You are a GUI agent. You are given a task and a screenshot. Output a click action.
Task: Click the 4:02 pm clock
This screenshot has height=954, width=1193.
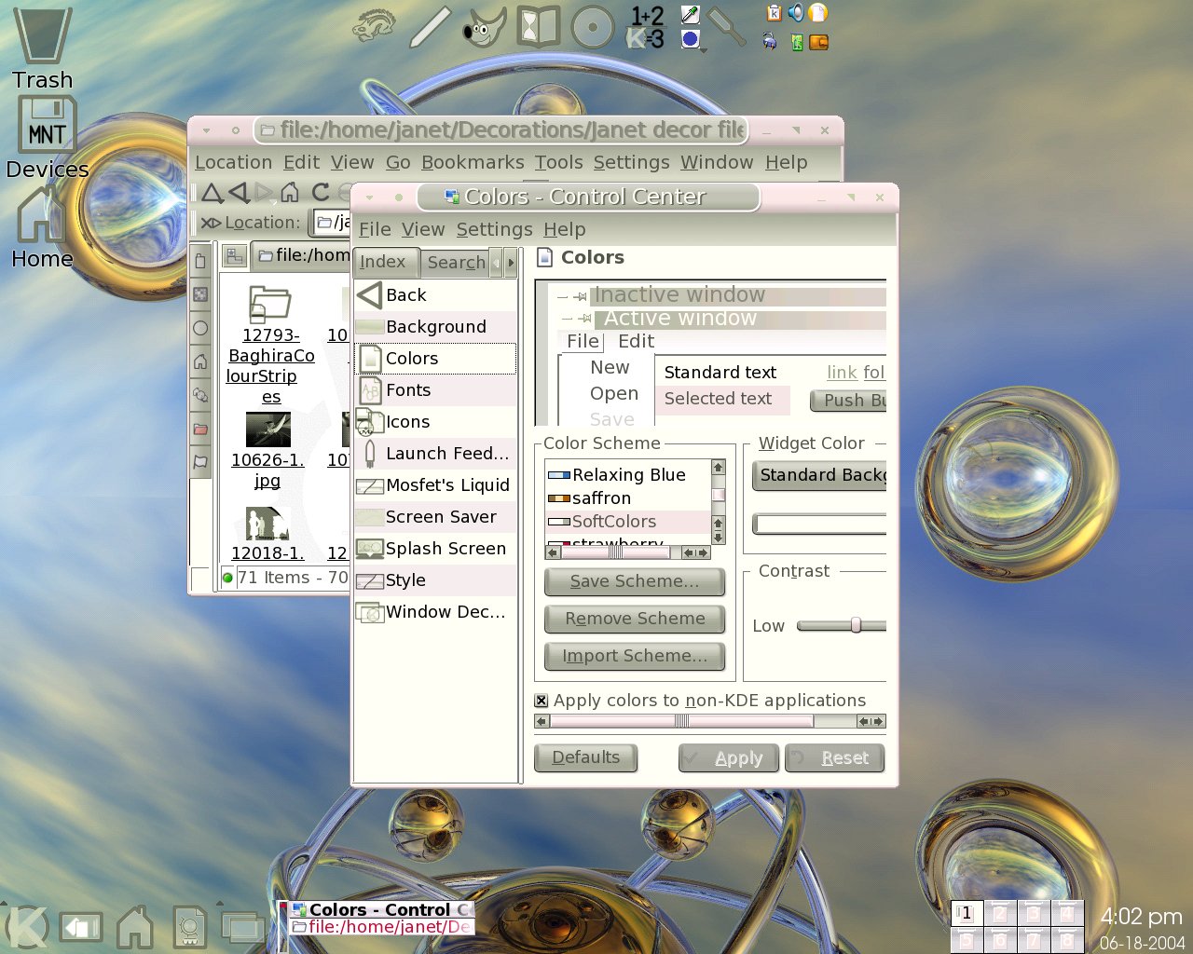click(1141, 917)
